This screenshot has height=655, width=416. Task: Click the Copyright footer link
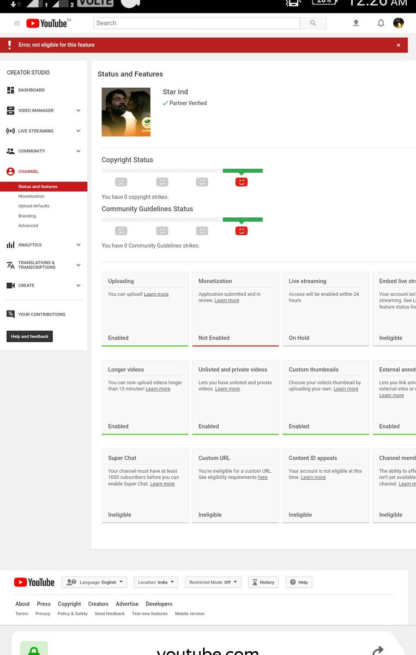coord(69,604)
